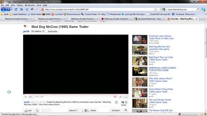Open the Edit menu
This screenshot has height=116, width=207.
(7, 5)
